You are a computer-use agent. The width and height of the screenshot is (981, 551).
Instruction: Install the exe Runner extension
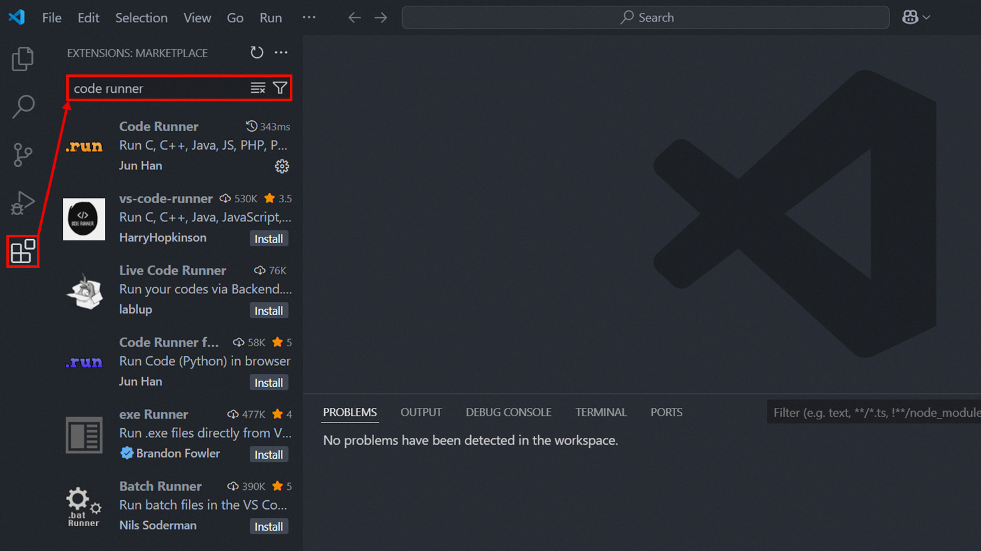coord(269,455)
